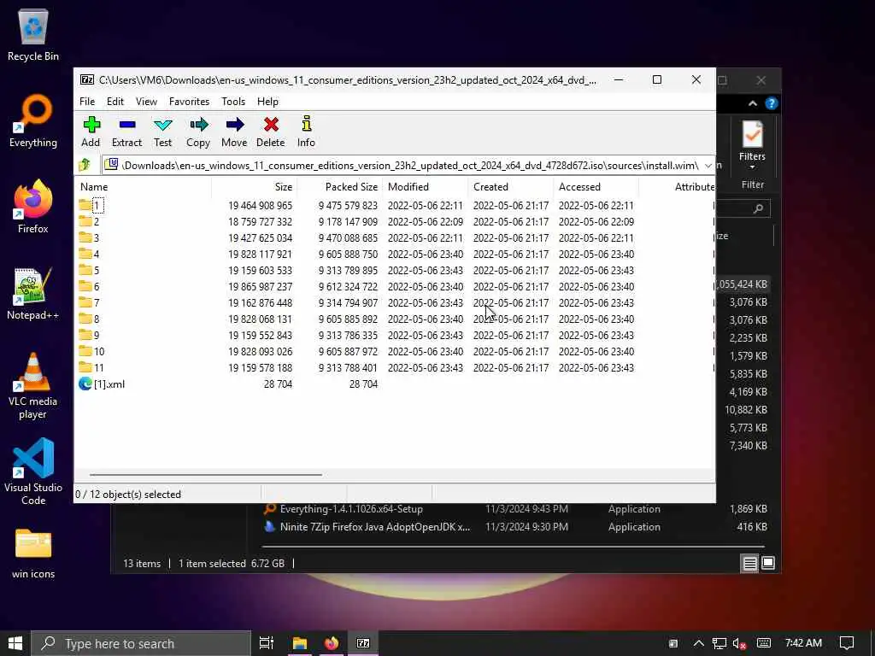Screen dimensions: 875x656
Task: Select the win icons desktop folder
Action: pos(33,553)
